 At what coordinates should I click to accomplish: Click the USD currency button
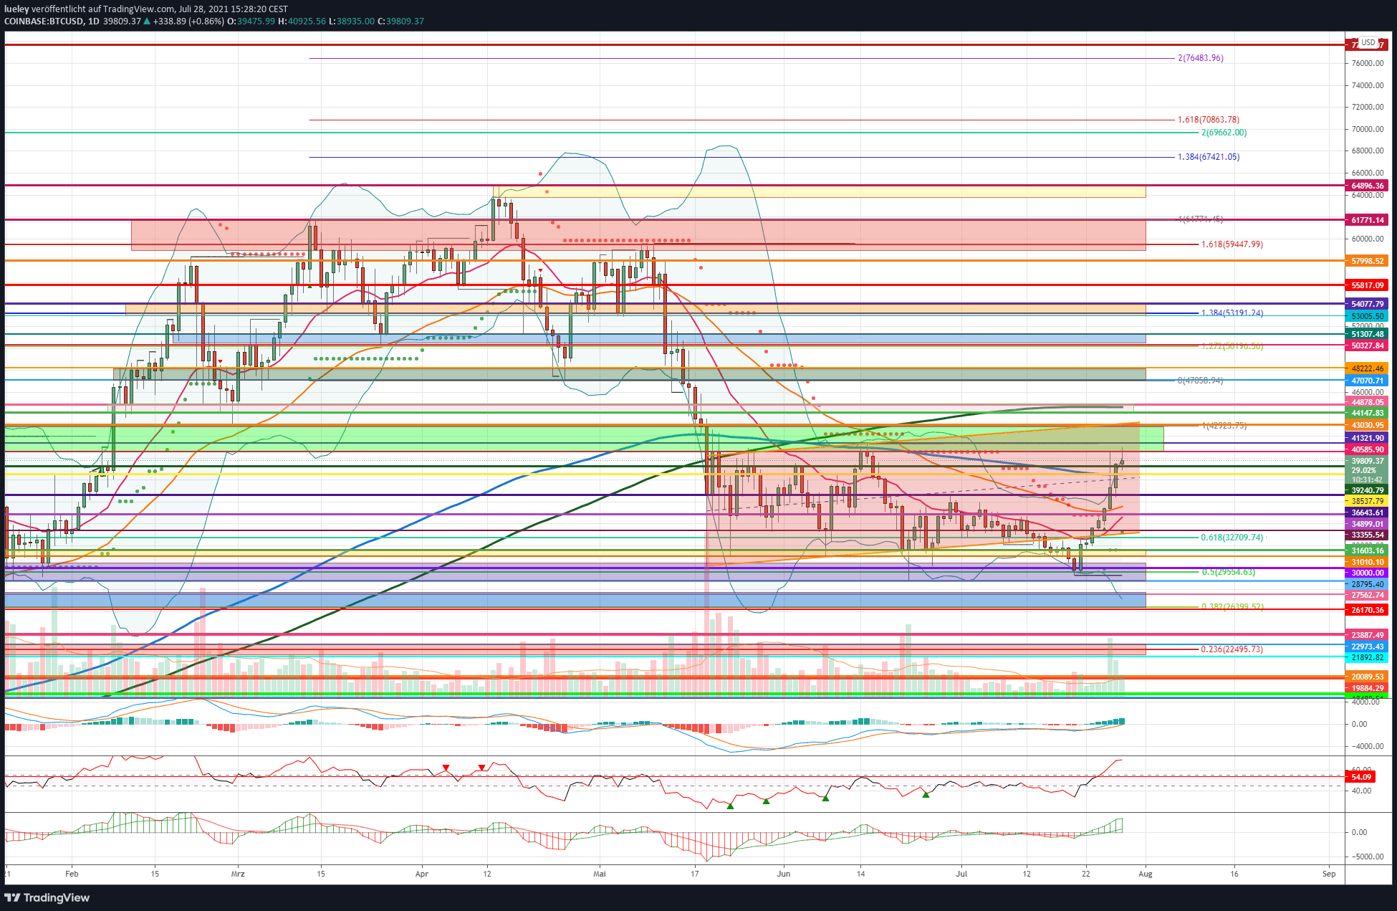[1368, 43]
